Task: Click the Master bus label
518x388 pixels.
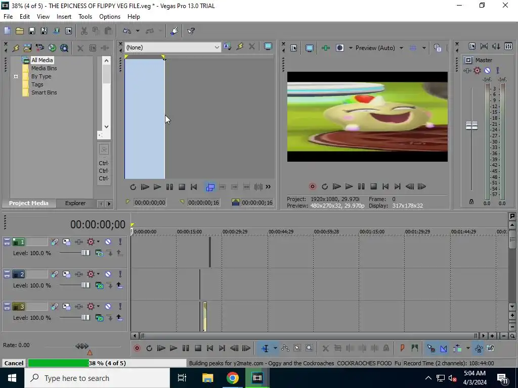Action: click(x=484, y=60)
